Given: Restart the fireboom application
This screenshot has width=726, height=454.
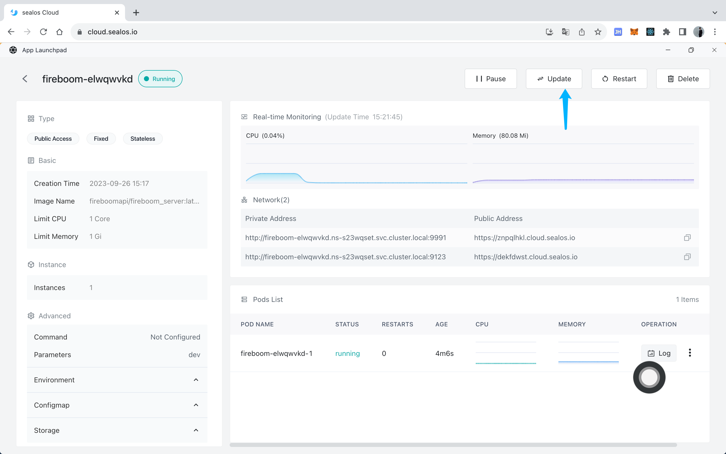Looking at the screenshot, I should pos(619,79).
